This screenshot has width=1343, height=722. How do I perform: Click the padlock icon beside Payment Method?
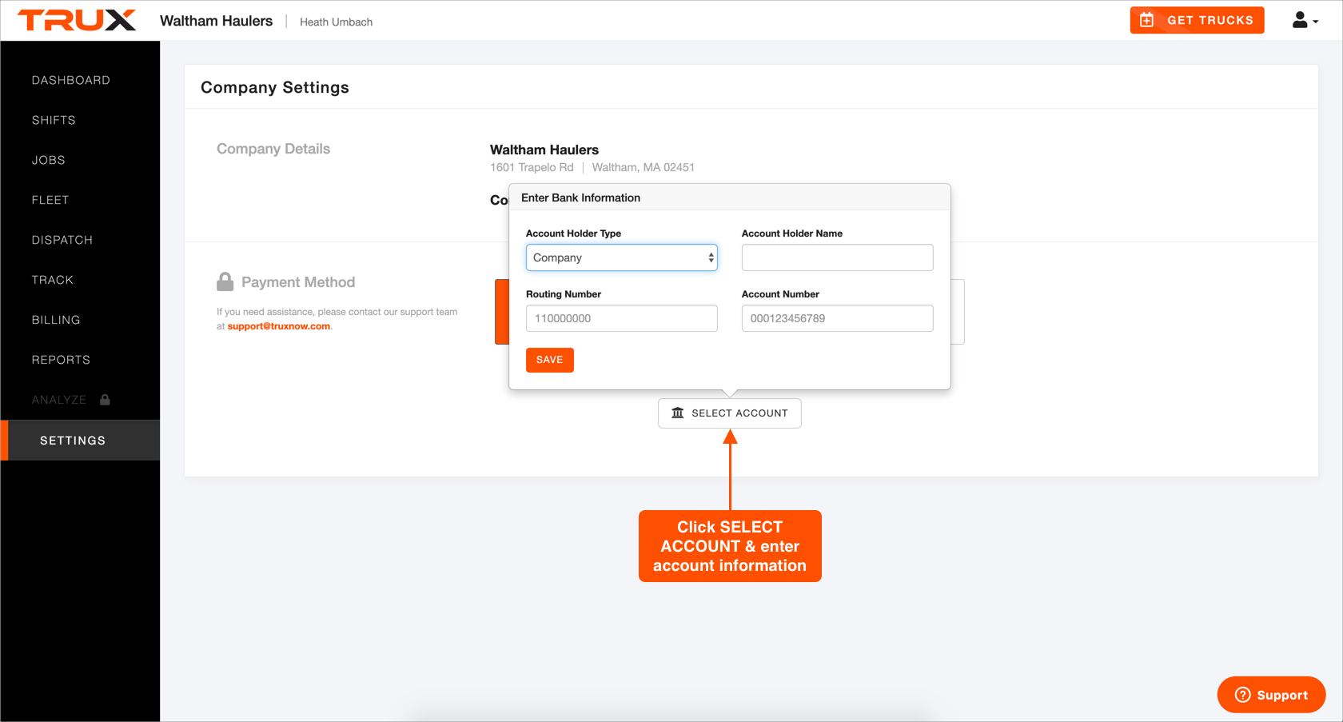(225, 281)
